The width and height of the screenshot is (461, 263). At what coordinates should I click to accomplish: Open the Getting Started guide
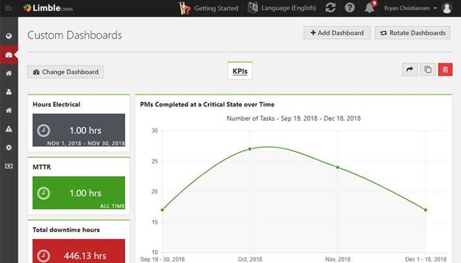(x=209, y=8)
